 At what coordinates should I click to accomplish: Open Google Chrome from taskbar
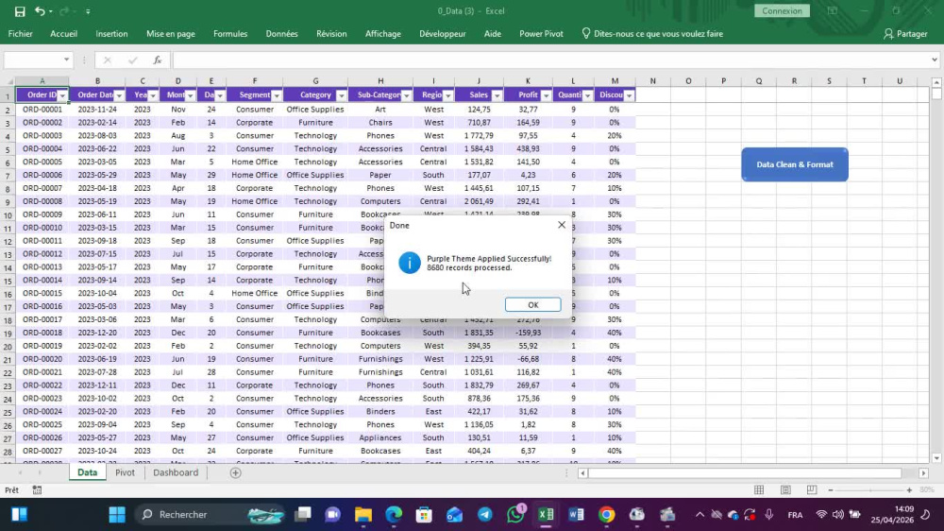click(607, 515)
